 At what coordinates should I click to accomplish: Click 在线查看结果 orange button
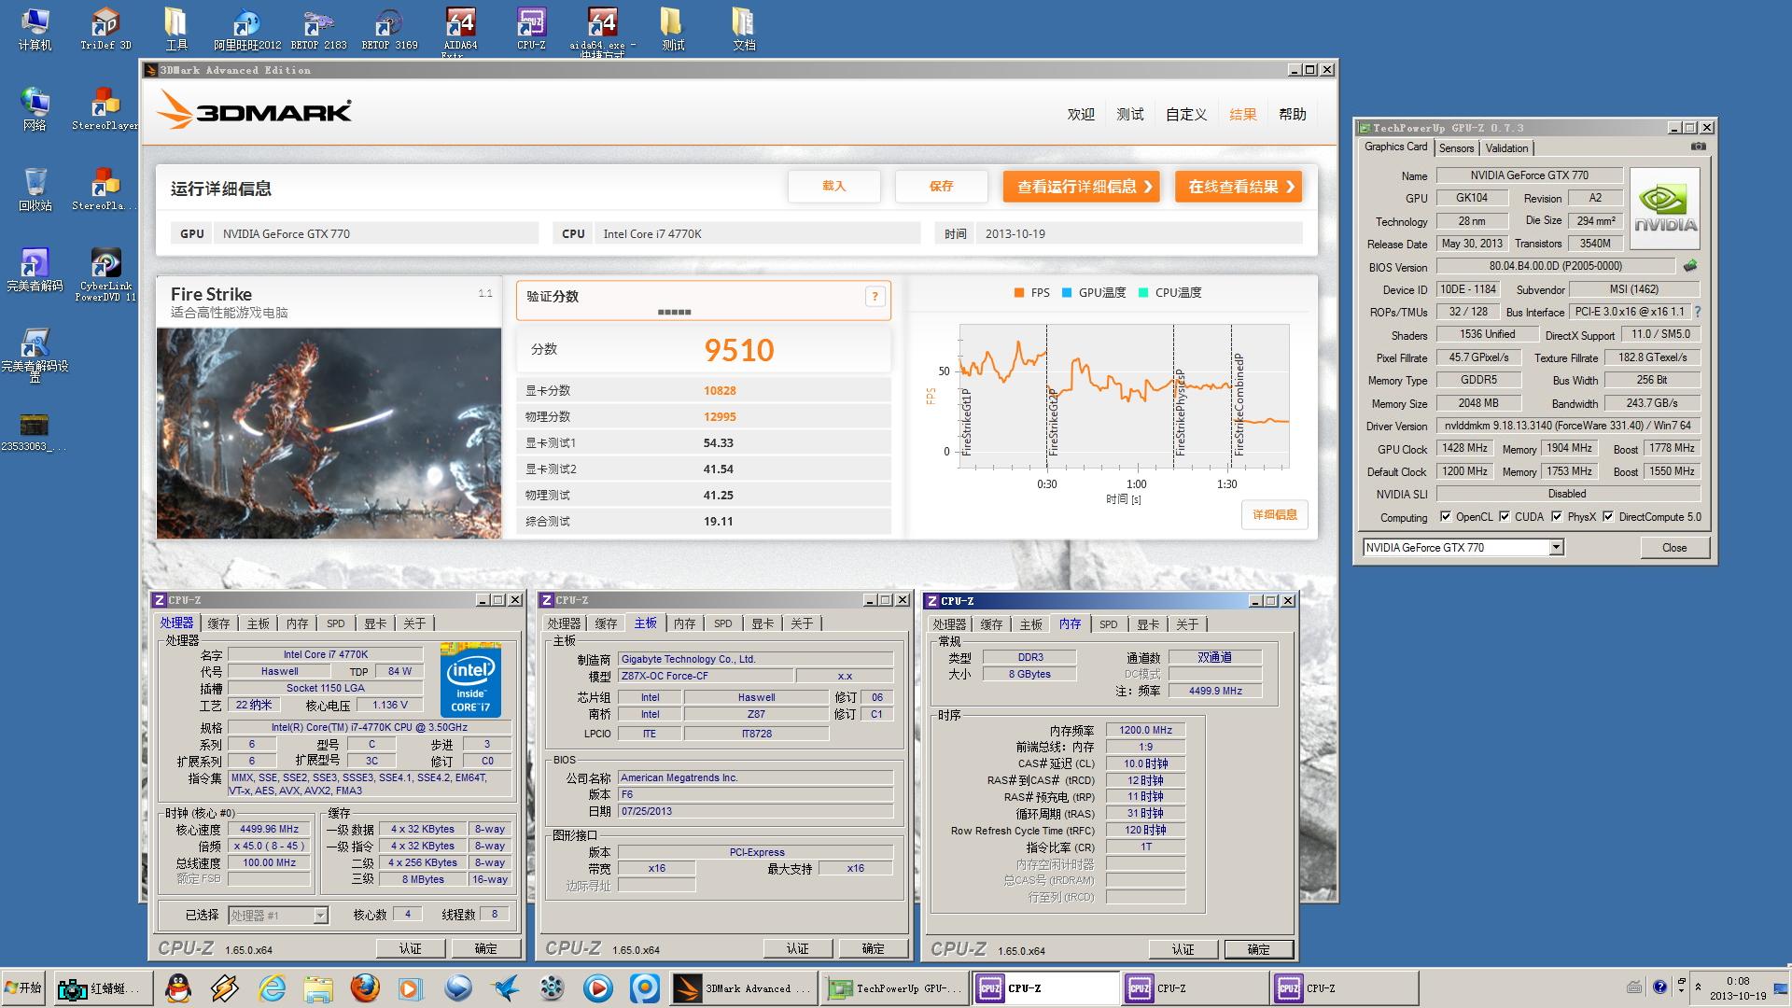coord(1239,186)
